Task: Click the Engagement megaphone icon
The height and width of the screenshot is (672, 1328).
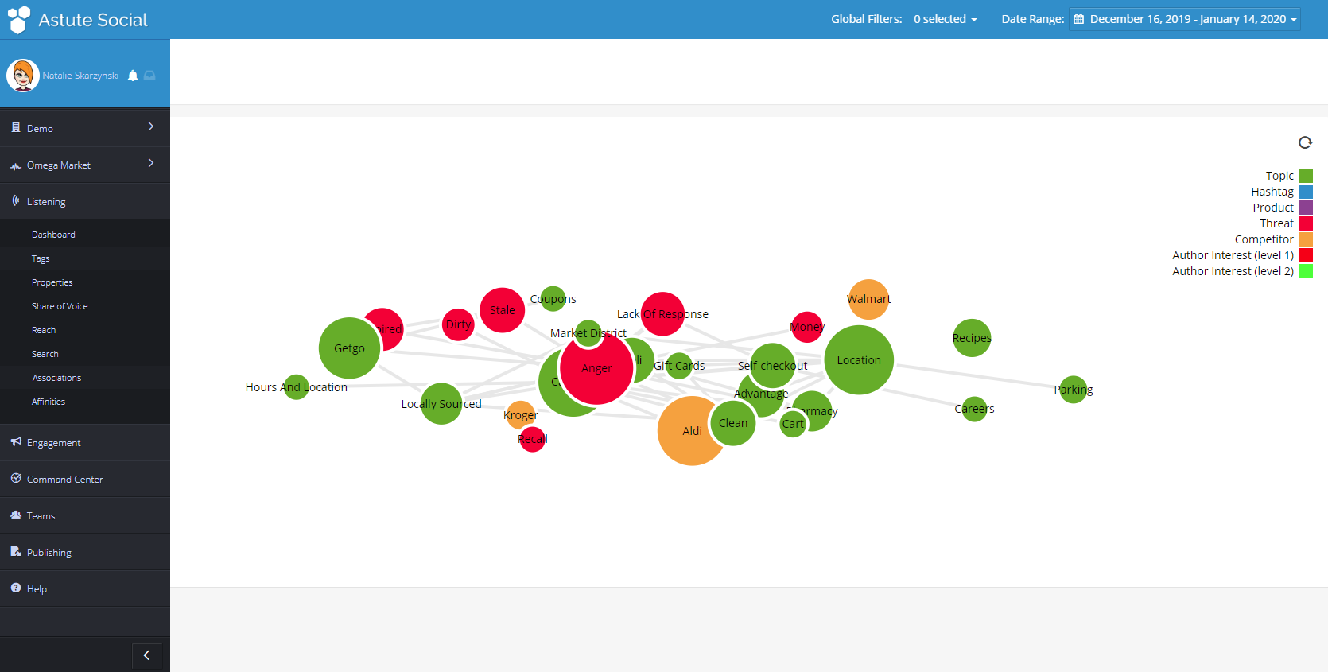Action: pos(16,442)
